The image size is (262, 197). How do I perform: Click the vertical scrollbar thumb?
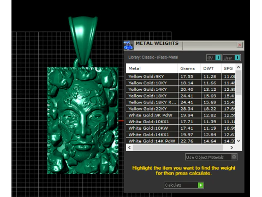pyautogui.click(x=239, y=83)
